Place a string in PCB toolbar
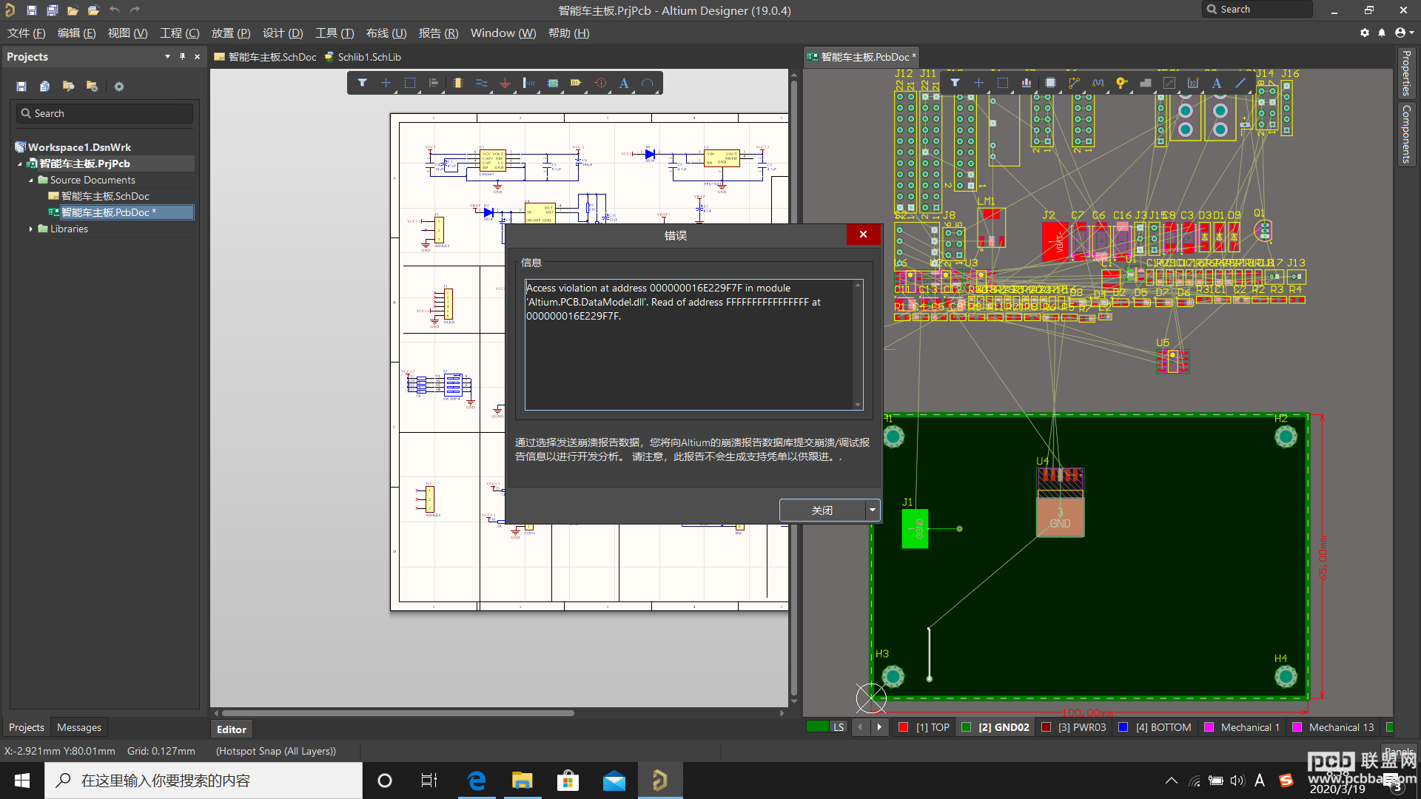 pos(1217,83)
